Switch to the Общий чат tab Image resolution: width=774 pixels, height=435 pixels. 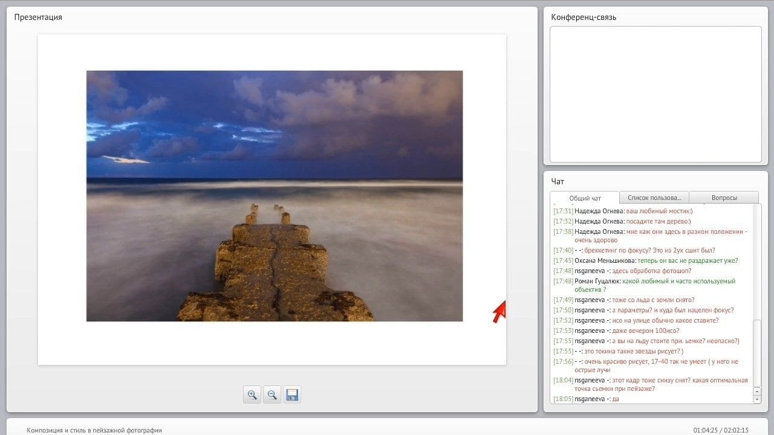585,198
